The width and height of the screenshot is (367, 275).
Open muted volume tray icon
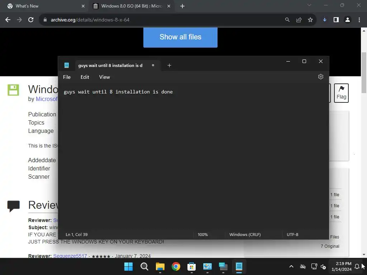coord(323,266)
